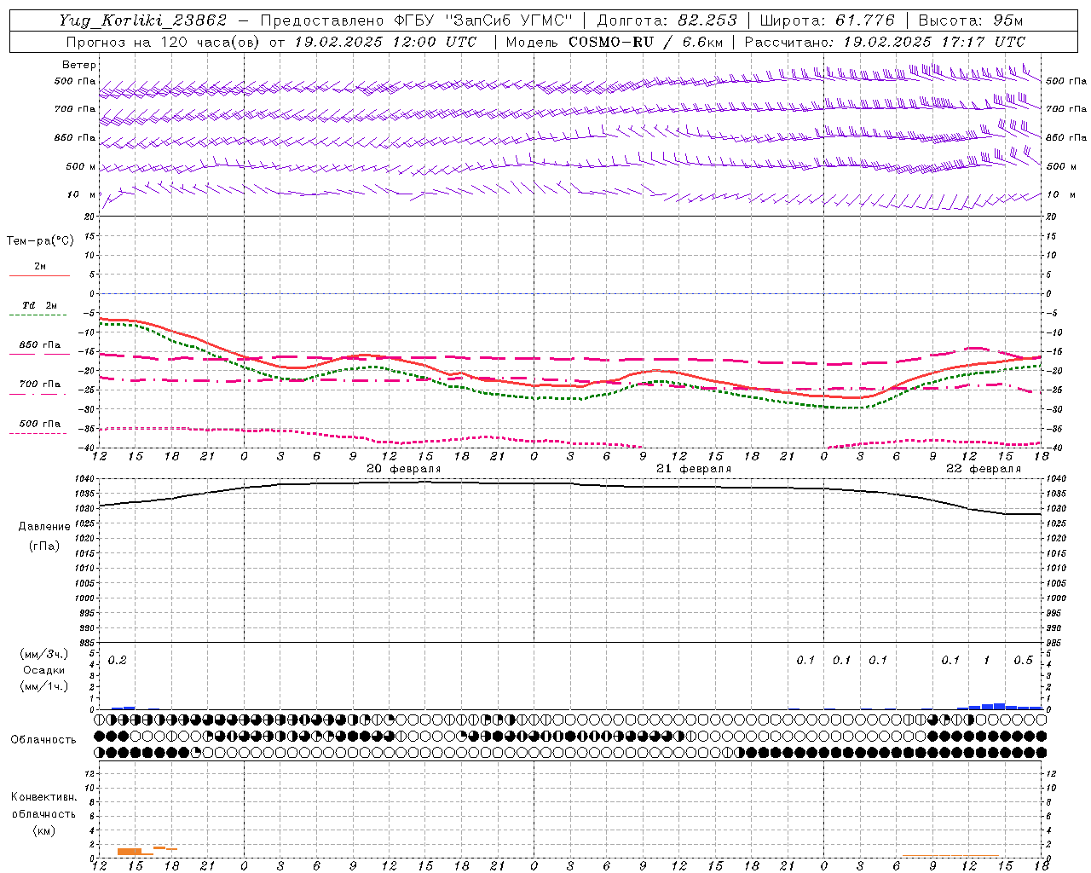Click the Облачность cloudiness label
1091x873 pixels.
coord(43,739)
